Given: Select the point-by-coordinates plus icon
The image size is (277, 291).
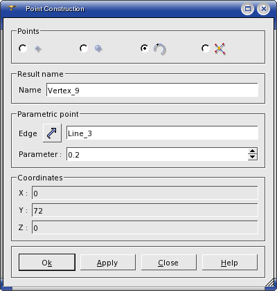Looking at the screenshot, I should tap(38, 49).
